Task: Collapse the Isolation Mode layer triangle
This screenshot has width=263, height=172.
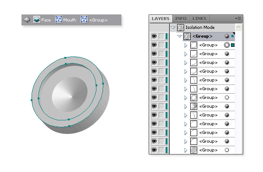Action: (173, 28)
